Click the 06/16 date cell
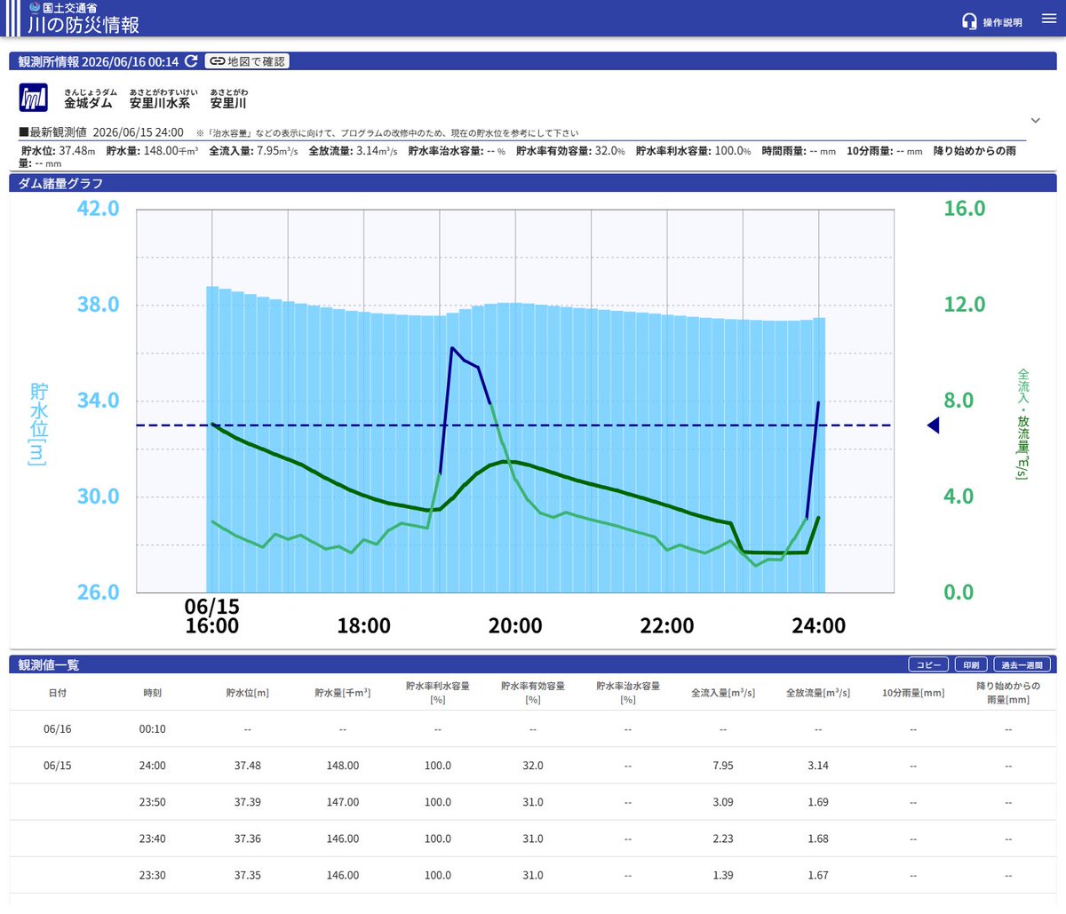 tap(57, 729)
